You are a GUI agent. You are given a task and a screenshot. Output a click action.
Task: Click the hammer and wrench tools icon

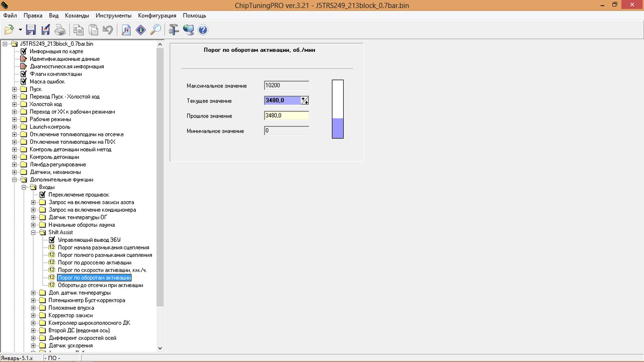[174, 30]
